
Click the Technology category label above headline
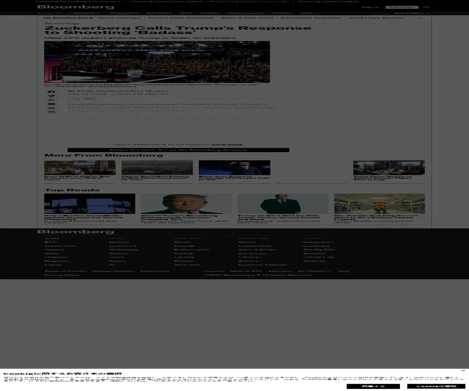tap(62, 23)
